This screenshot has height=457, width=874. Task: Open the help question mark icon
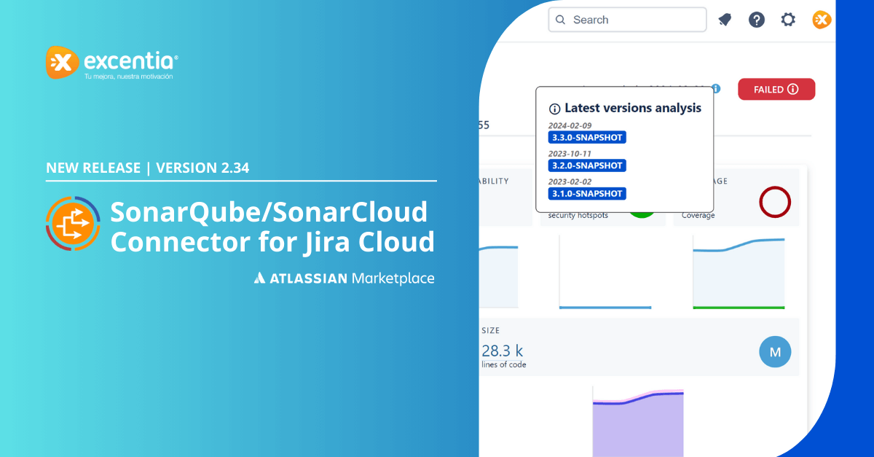(757, 20)
